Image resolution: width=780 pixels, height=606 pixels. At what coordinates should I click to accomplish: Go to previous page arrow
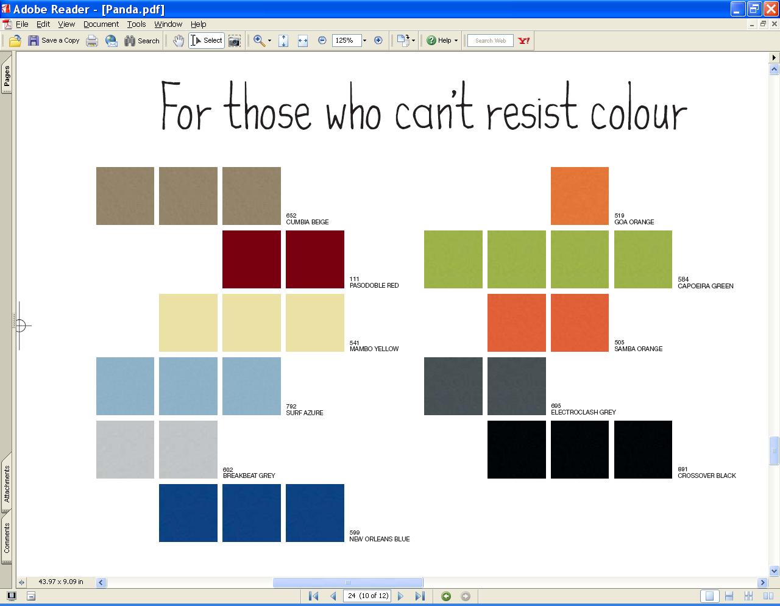click(x=333, y=596)
